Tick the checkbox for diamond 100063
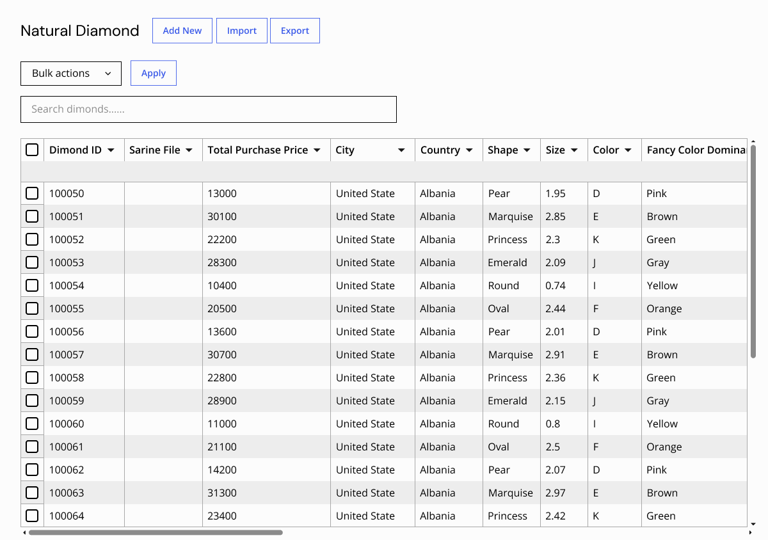 32,493
